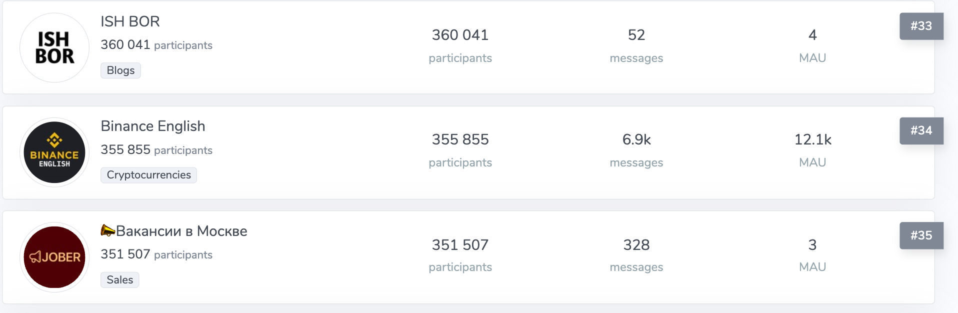The width and height of the screenshot is (958, 313).
Task: Click the Binance English logo avatar
Action: [x=54, y=152]
